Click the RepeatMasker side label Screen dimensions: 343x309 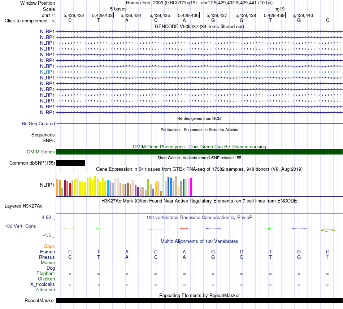[40, 300]
